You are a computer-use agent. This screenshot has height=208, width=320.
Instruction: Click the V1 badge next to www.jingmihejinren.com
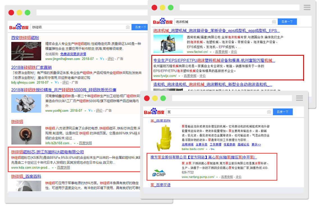click(x=102, y=59)
